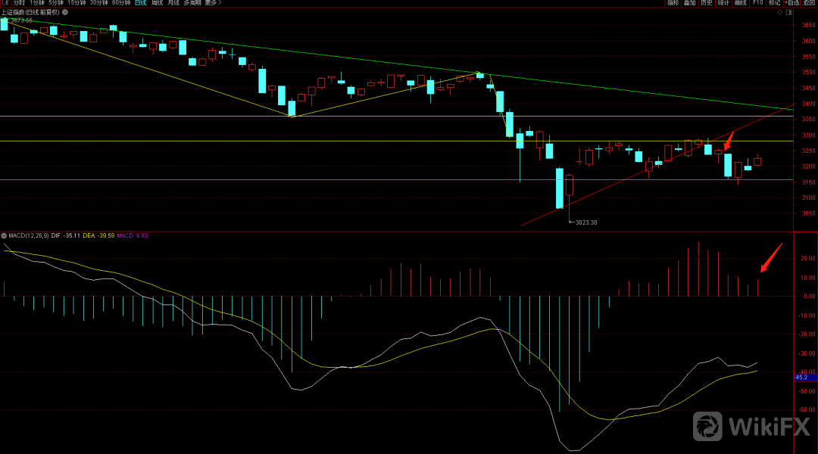The height and width of the screenshot is (454, 818).
Task: Open the dropdown beside 上证指数 chart title
Action: click(x=67, y=12)
